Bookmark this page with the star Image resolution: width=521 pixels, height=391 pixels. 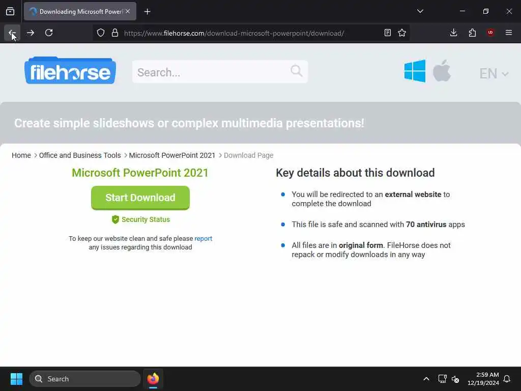tap(402, 33)
